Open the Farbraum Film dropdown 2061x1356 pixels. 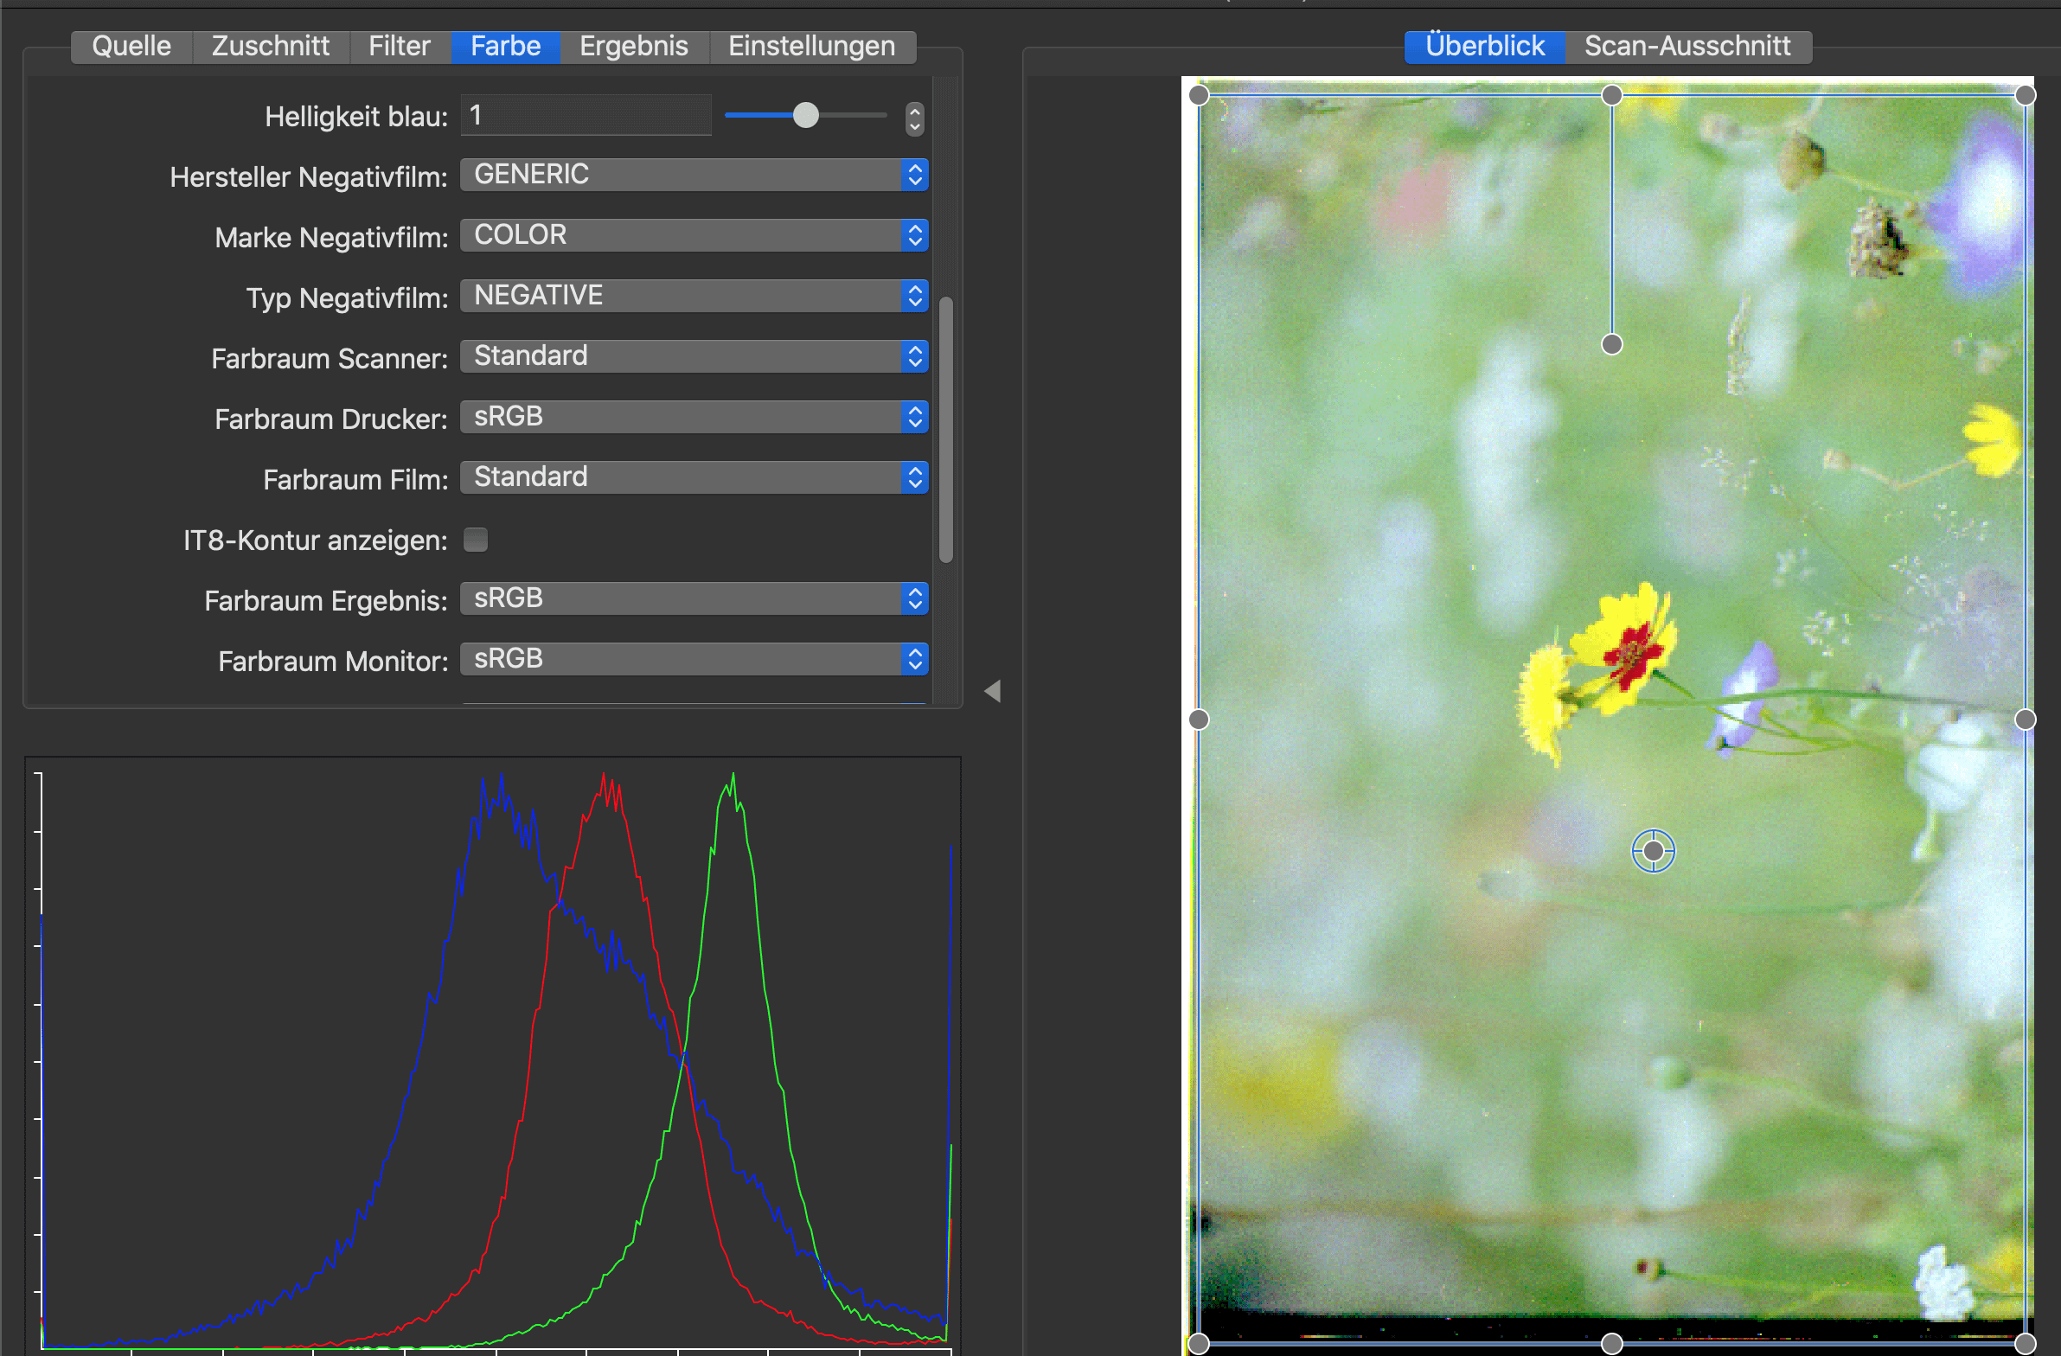tap(694, 478)
